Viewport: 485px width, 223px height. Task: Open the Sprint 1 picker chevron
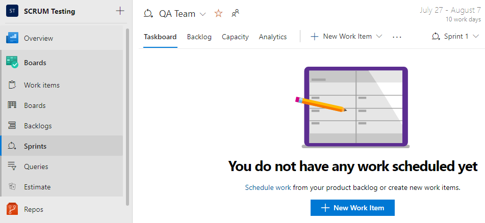[476, 37]
